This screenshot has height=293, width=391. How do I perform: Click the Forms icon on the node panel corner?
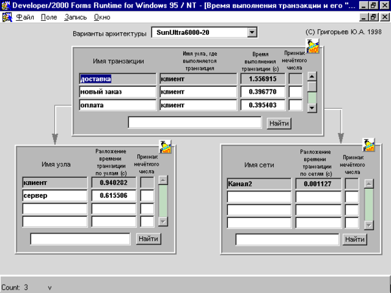tap(165, 147)
